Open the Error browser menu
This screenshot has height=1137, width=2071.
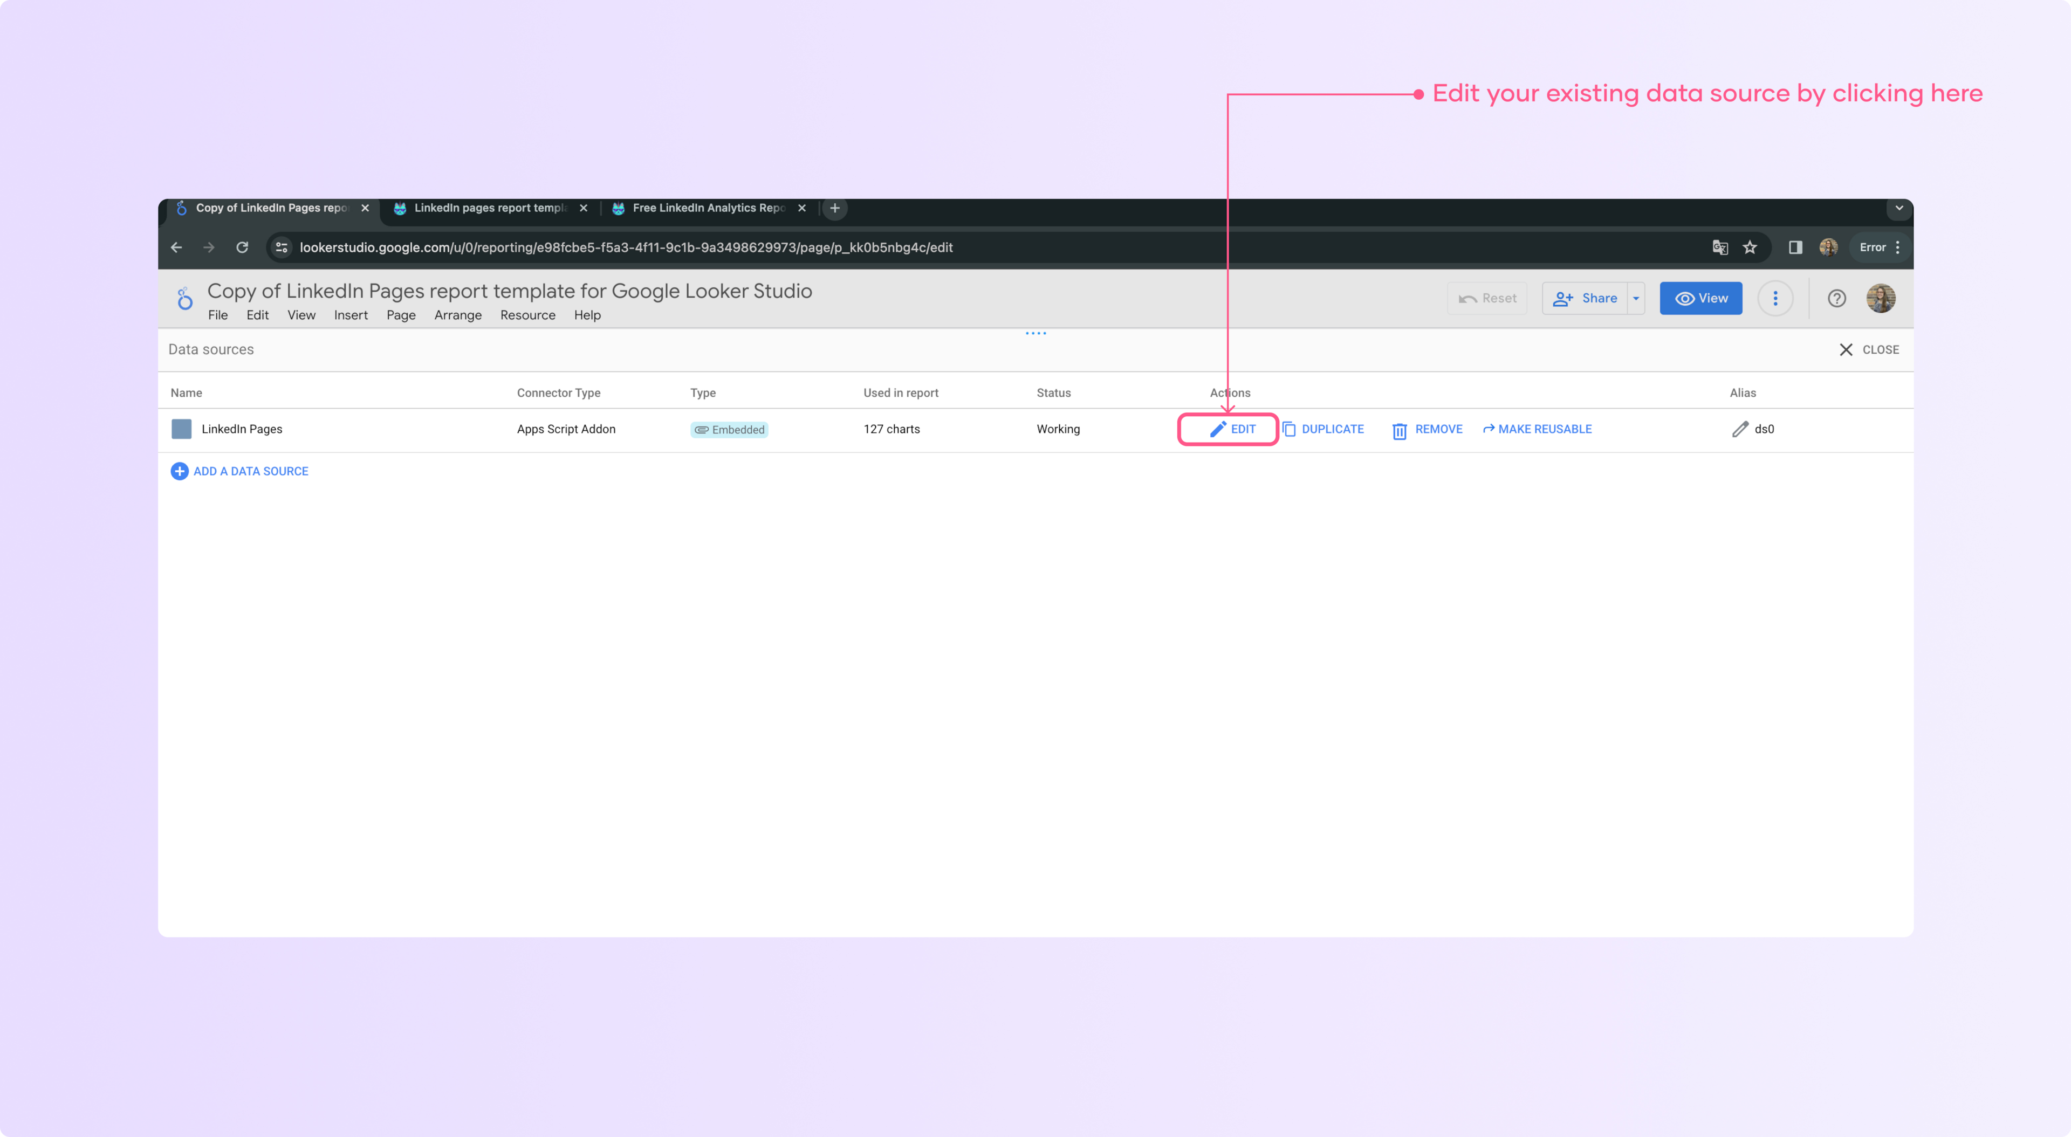tap(1880, 247)
